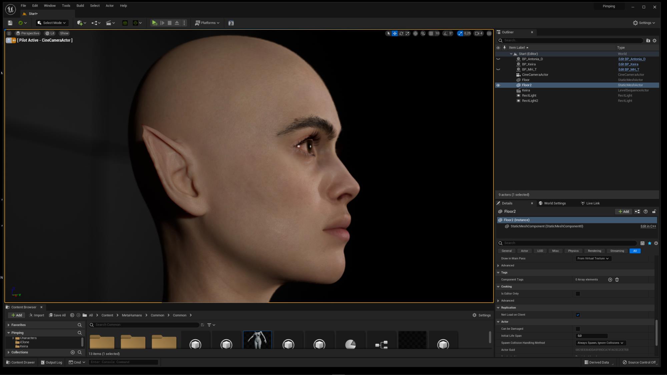Open grid snap value 10 dropdown
The image size is (667, 375).
click(x=437, y=33)
